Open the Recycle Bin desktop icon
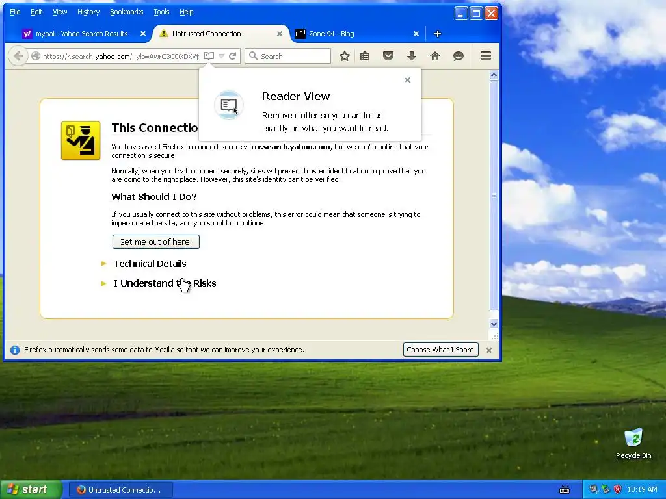The height and width of the screenshot is (499, 666). [633, 443]
